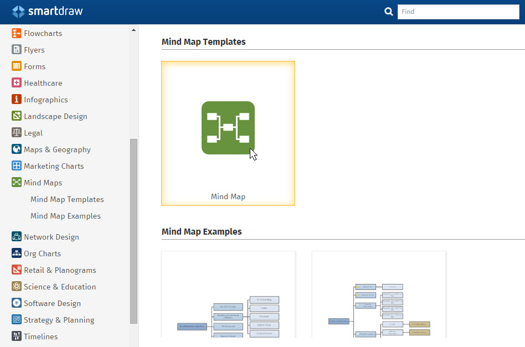This screenshot has height=347, width=525.
Task: Open the green Mind Map template
Action: 228,133
